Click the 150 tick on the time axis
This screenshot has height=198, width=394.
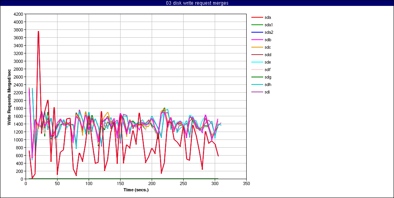coord(120,183)
